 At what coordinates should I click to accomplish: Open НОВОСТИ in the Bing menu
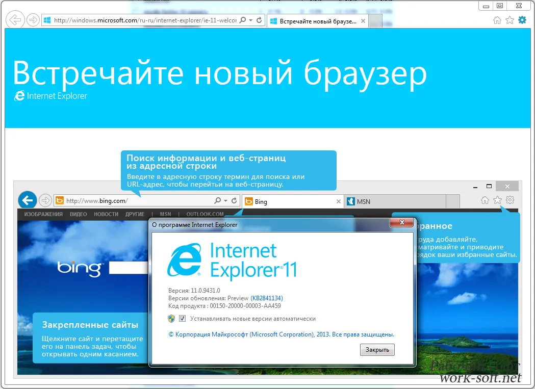[106, 214]
